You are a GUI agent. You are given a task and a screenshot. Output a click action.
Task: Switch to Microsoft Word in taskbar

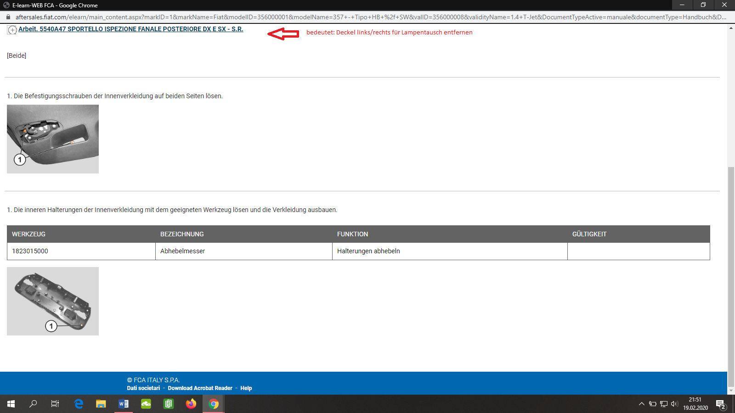(x=124, y=404)
